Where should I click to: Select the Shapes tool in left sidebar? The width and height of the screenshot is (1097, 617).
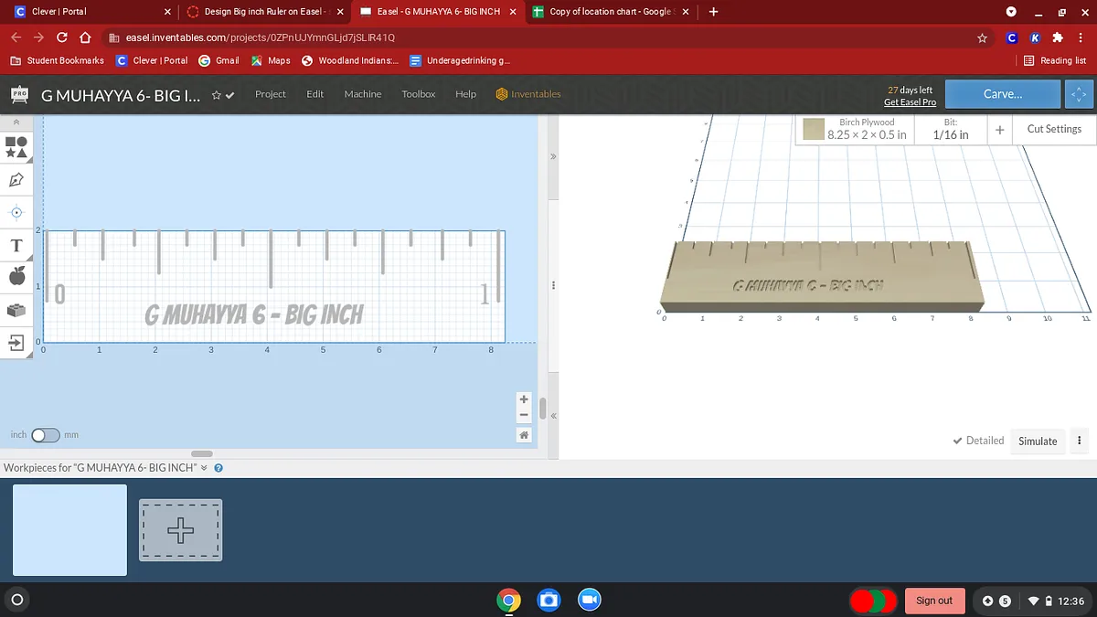point(16,146)
